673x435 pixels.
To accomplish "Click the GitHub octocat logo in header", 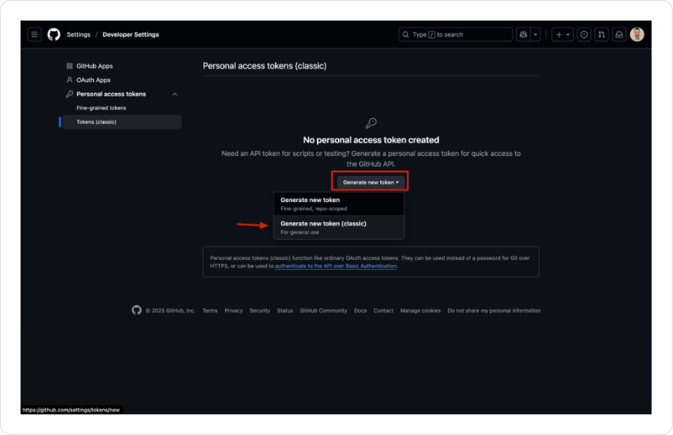I will coord(54,34).
